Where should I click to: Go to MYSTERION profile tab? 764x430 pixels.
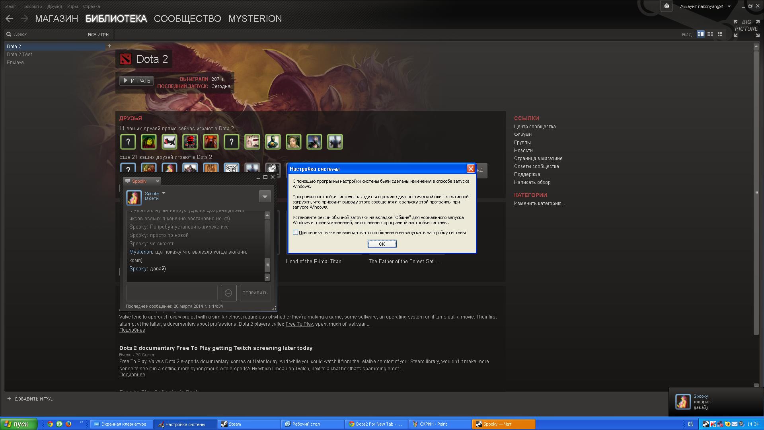pos(255,19)
